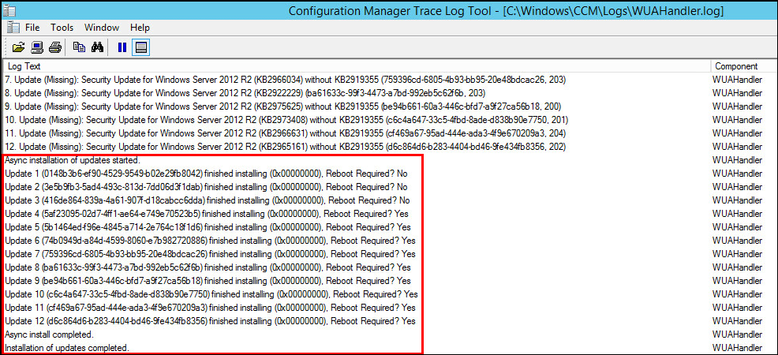Open the Window menu
Image resolution: width=778 pixels, height=355 pixels.
point(101,28)
